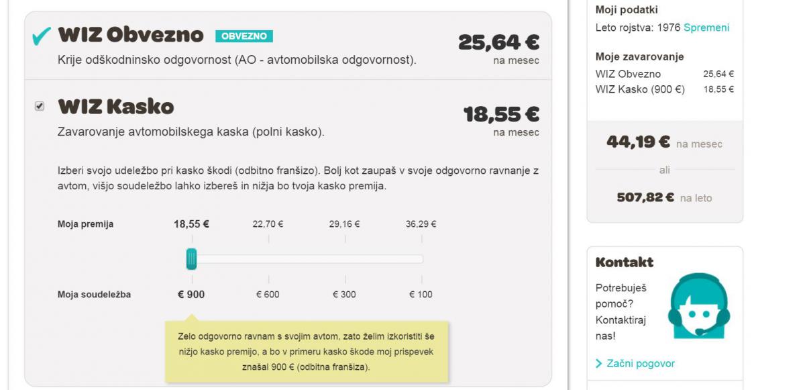Image resolution: width=805 pixels, height=390 pixels.
Task: Choose the 29,16 € premium mark
Action: click(x=344, y=224)
